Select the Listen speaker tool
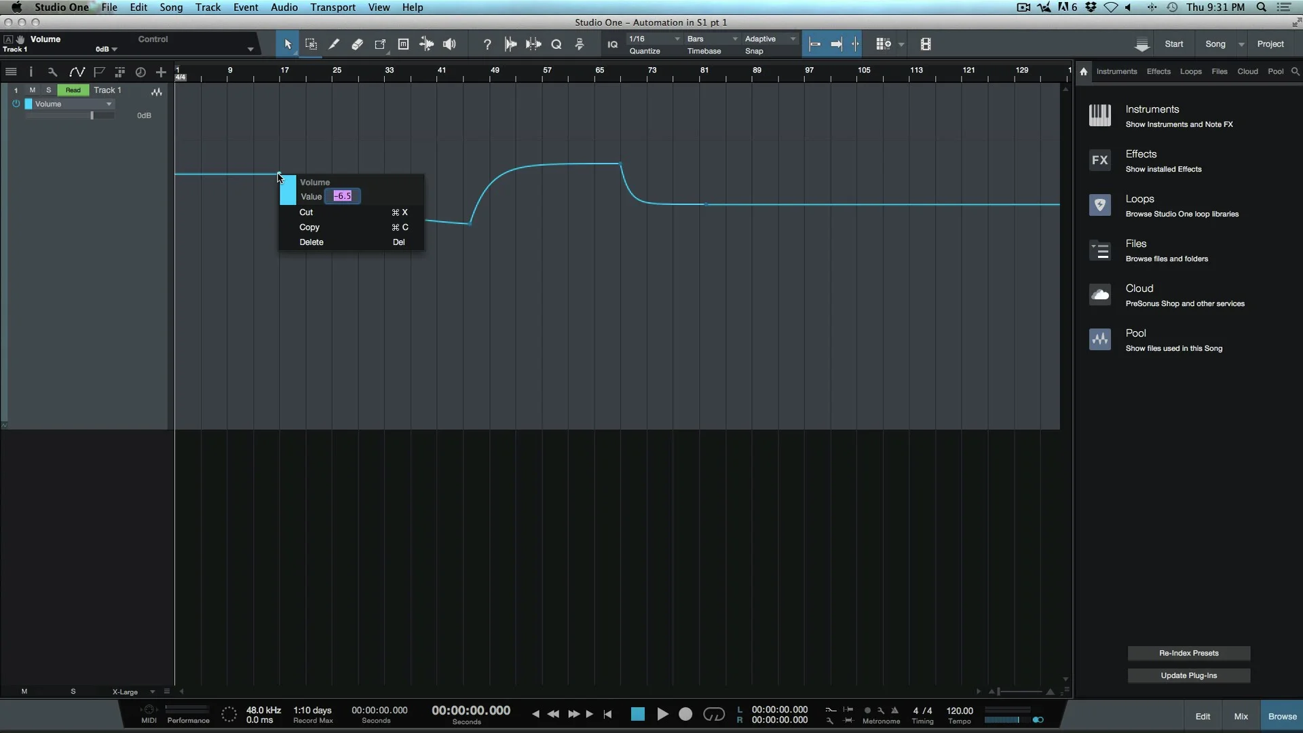The image size is (1303, 733). (x=449, y=45)
